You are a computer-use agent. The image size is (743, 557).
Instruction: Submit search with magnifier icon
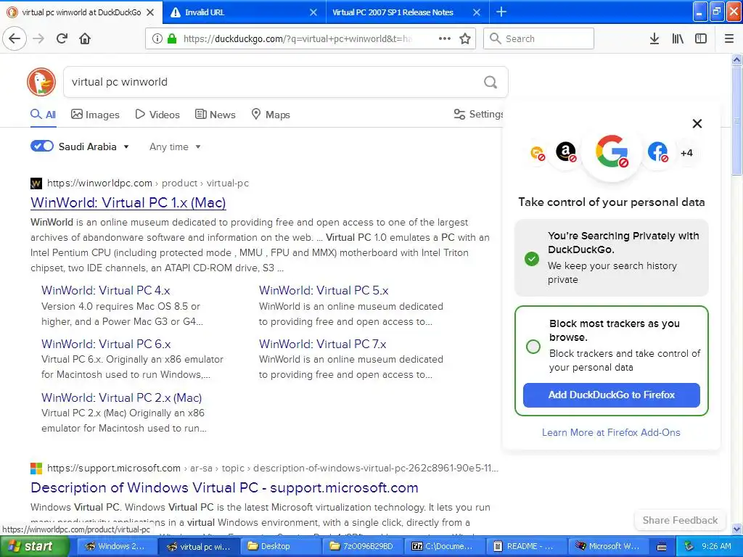pyautogui.click(x=490, y=82)
